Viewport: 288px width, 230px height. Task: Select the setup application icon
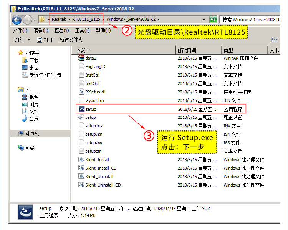(81, 109)
